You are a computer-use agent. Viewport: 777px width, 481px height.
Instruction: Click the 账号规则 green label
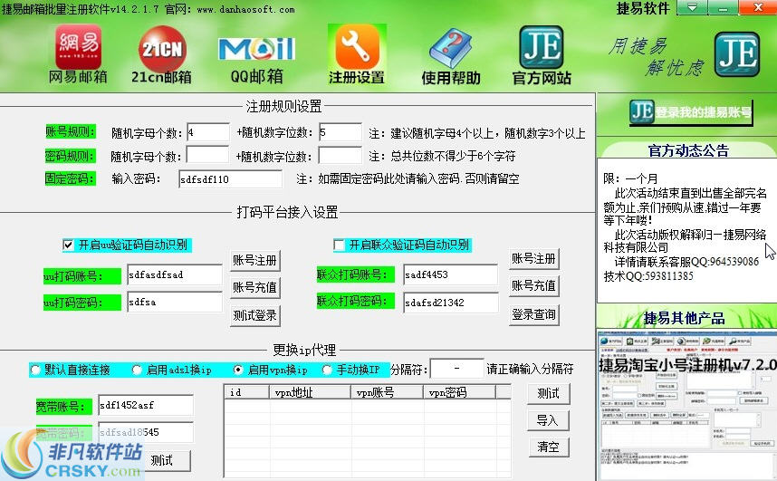[x=71, y=131]
